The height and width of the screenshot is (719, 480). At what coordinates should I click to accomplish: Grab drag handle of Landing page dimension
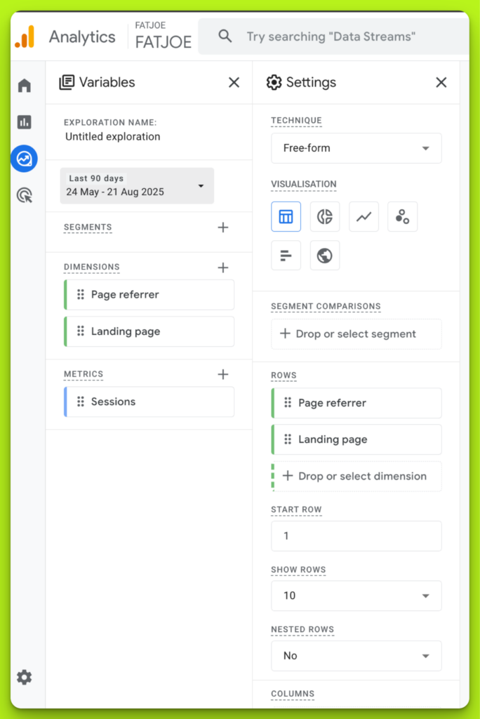tap(81, 331)
